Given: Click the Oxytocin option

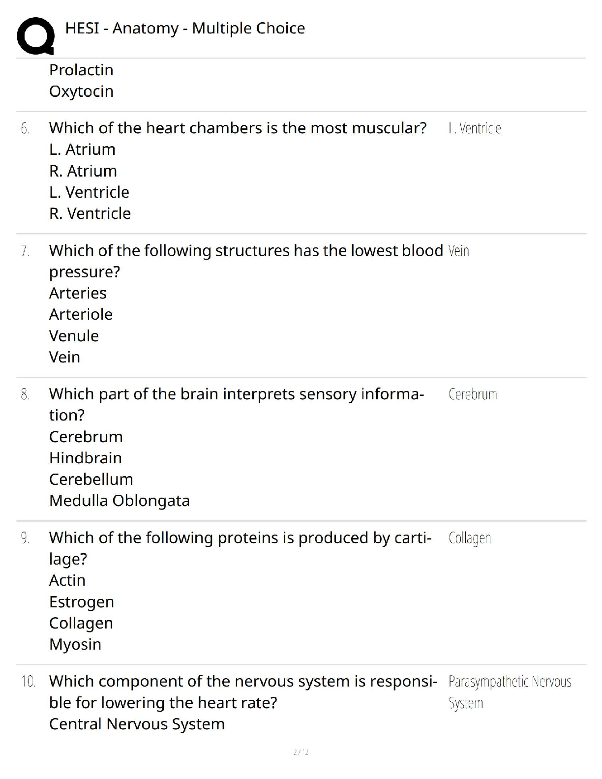Looking at the screenshot, I should (x=81, y=91).
